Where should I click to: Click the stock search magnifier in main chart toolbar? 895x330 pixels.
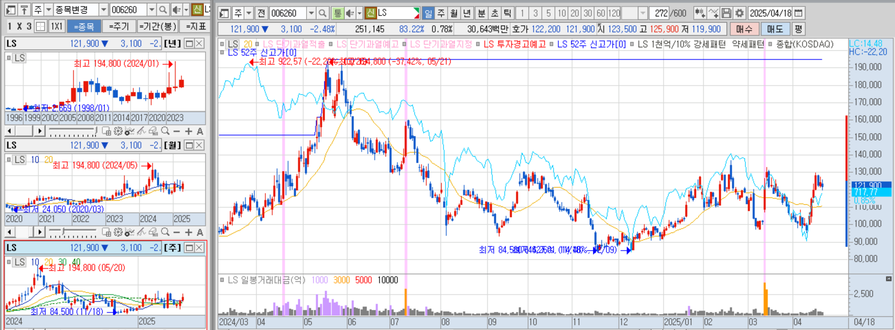tap(323, 13)
